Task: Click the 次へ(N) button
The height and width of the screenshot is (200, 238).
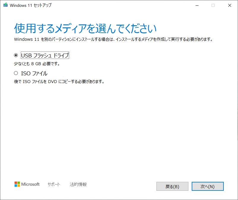Action: click(x=207, y=186)
